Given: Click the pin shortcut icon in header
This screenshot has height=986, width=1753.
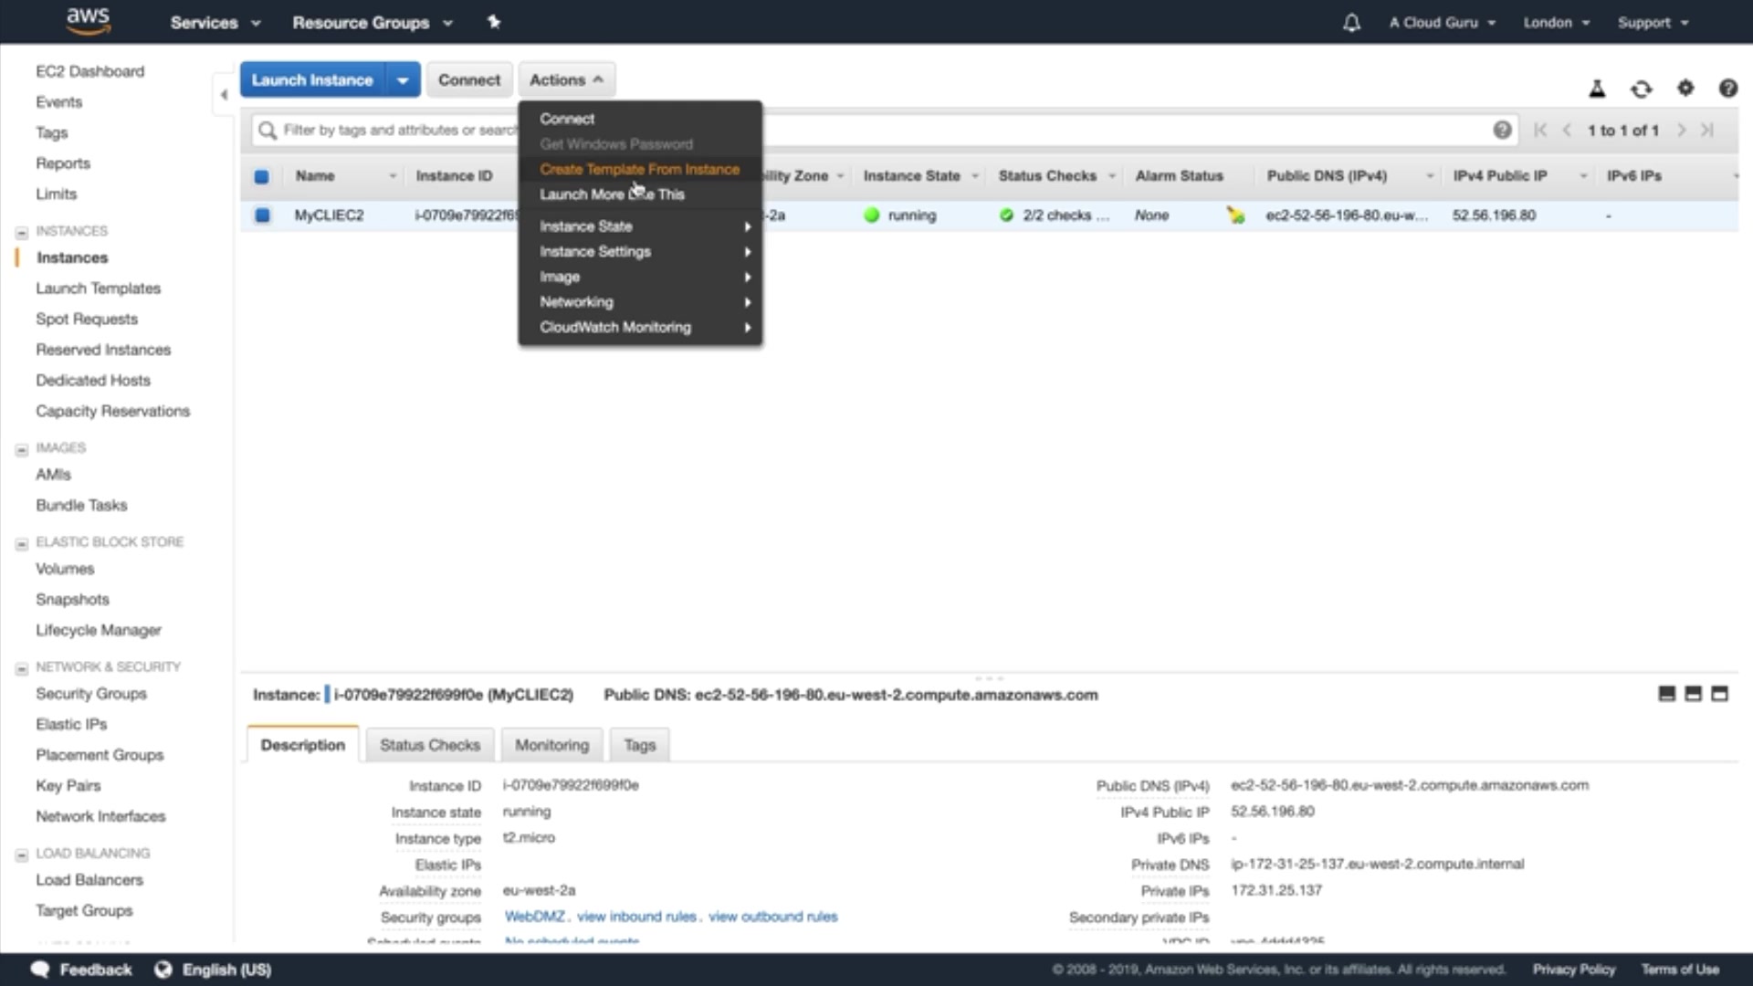Looking at the screenshot, I should pyautogui.click(x=494, y=22).
